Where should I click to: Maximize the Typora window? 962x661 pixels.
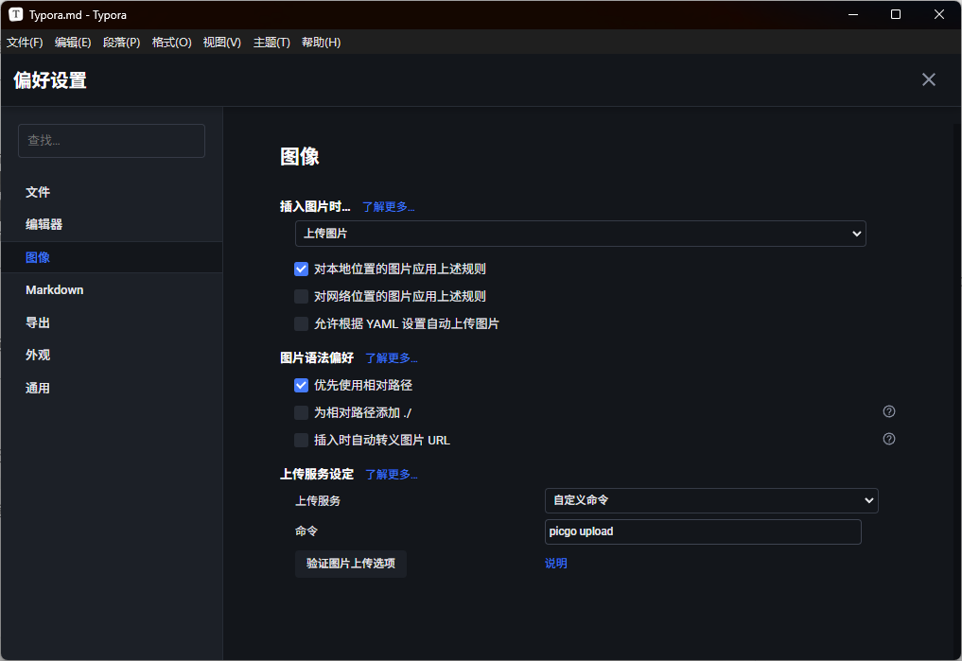pos(895,14)
